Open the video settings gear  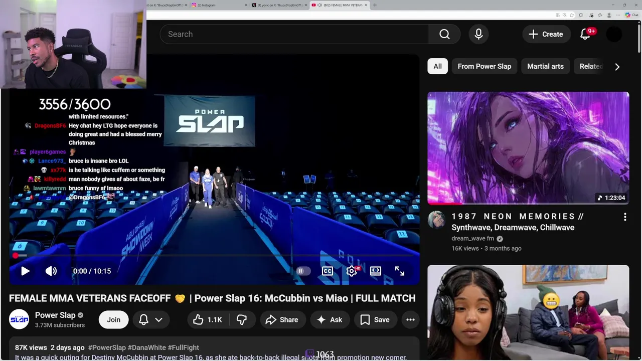(352, 271)
